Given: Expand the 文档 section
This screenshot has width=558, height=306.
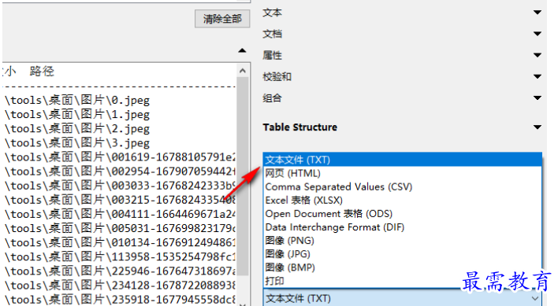Looking at the screenshot, I should click(538, 34).
